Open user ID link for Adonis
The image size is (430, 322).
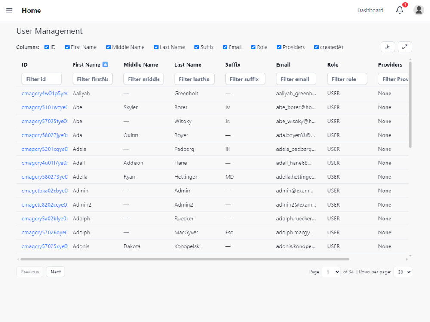pos(44,246)
